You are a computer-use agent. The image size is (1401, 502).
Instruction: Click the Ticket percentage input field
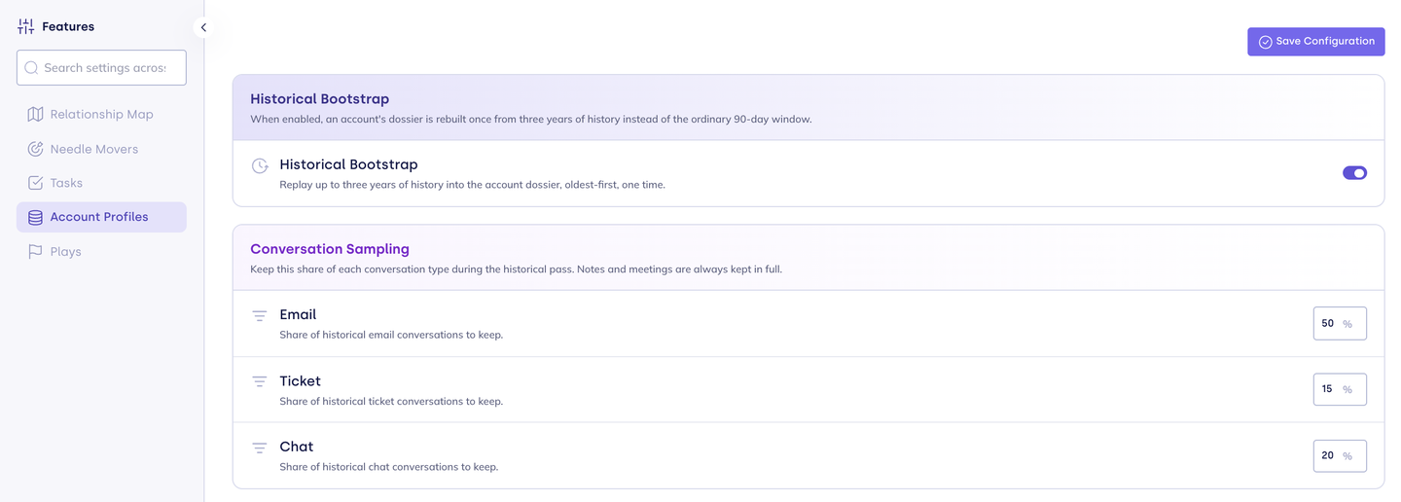pos(1340,389)
